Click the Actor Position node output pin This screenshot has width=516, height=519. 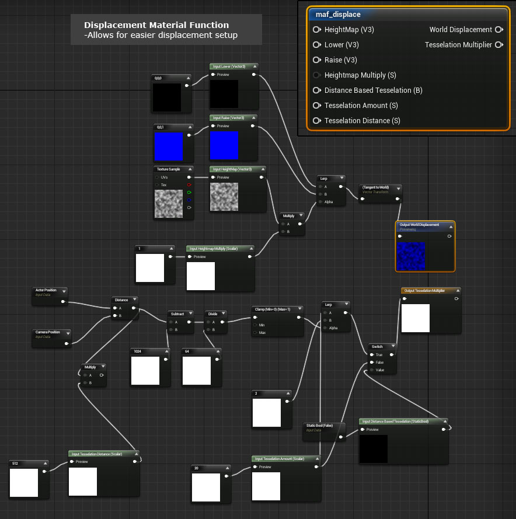point(65,302)
